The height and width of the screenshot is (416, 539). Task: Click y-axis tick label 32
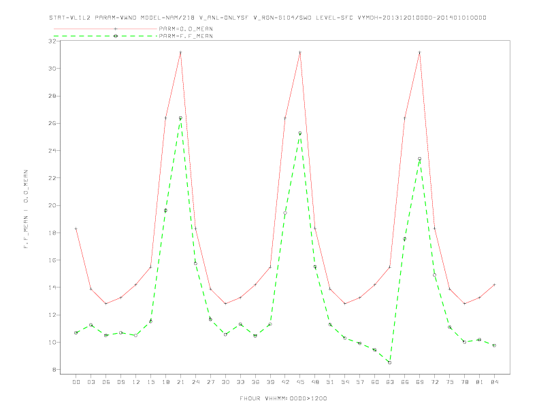(x=52, y=41)
